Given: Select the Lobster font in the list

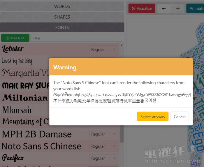Looking at the screenshot, I should click(13, 49).
